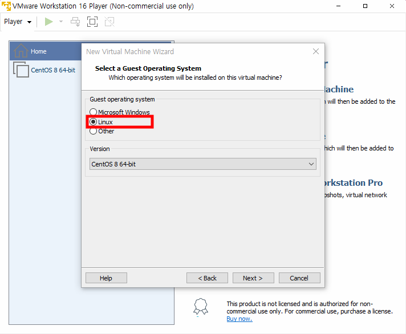The image size is (406, 334).
Task: Choose Microsoft Windows radio button
Action: click(93, 112)
